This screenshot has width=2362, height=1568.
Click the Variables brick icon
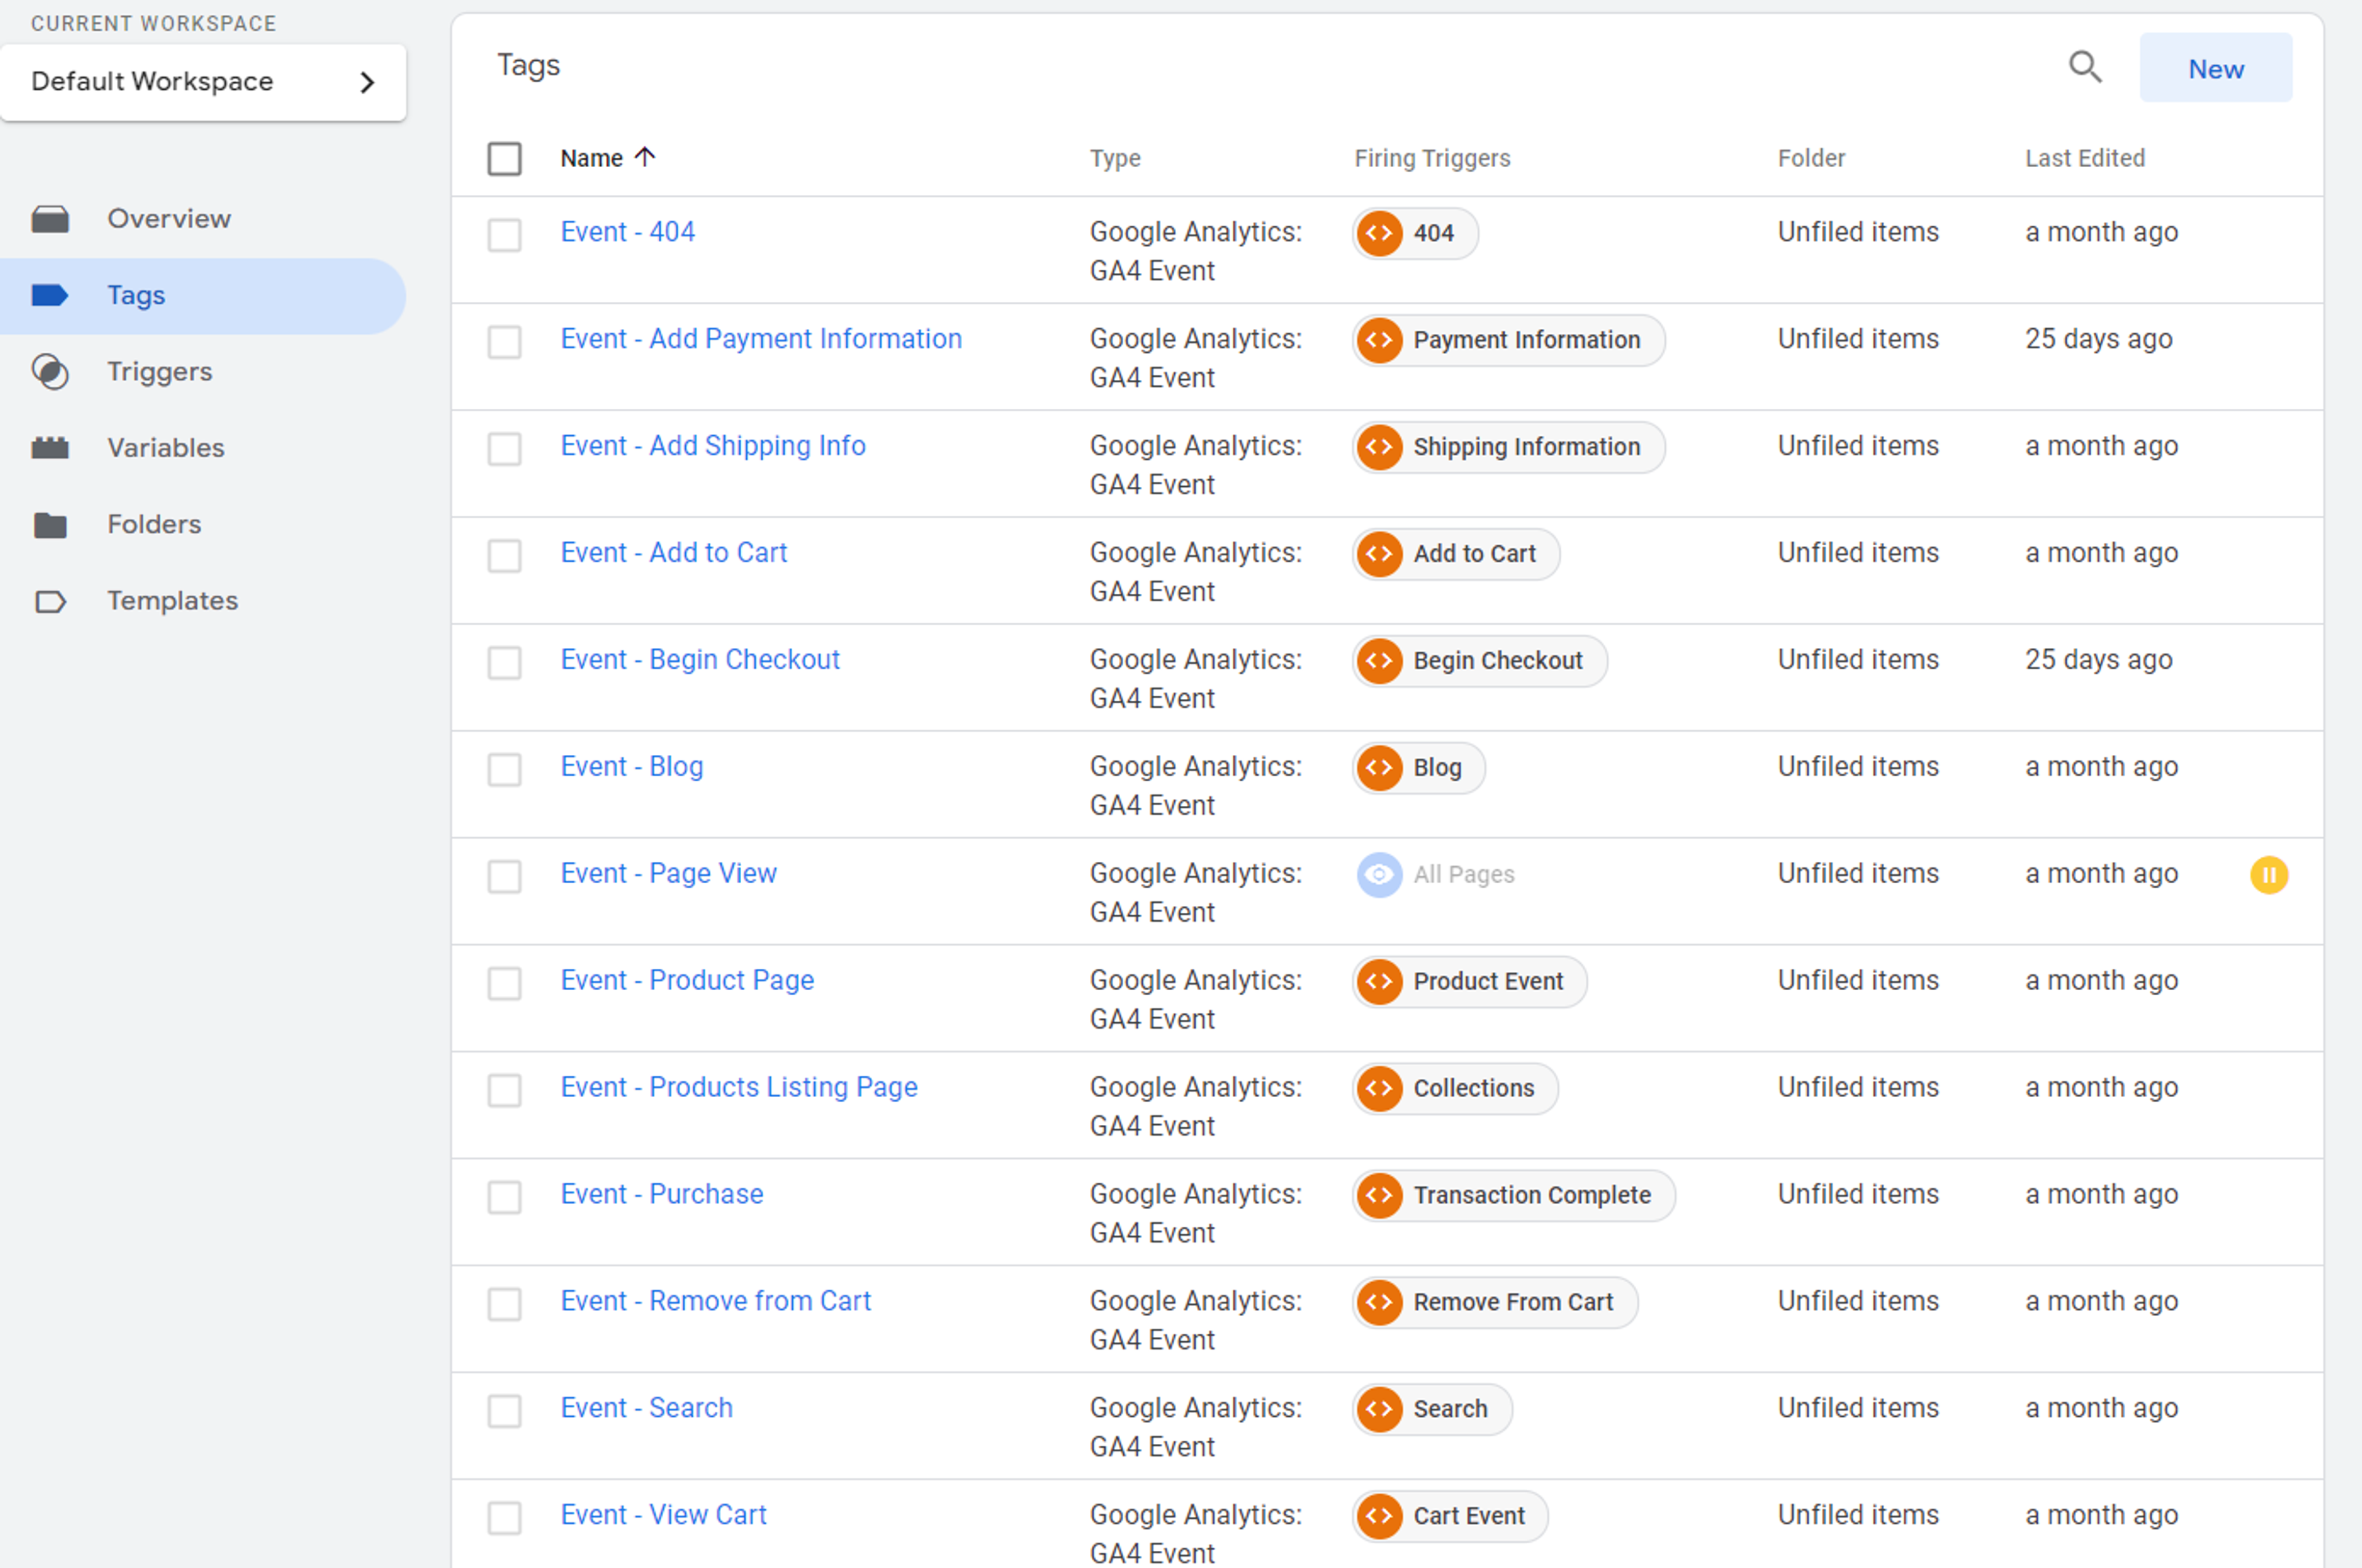coord(50,448)
